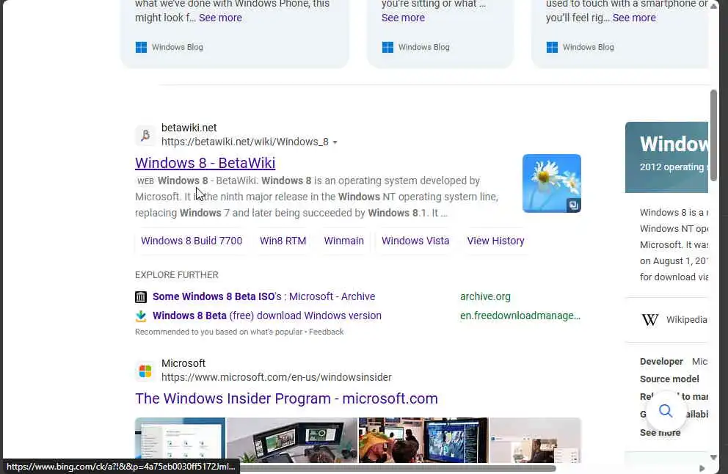
Task: Click the archive.org building icon
Action: tap(141, 296)
